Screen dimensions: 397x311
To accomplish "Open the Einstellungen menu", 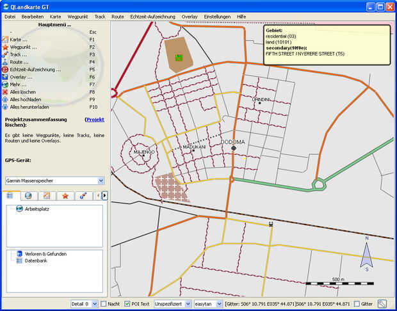I will pos(218,16).
